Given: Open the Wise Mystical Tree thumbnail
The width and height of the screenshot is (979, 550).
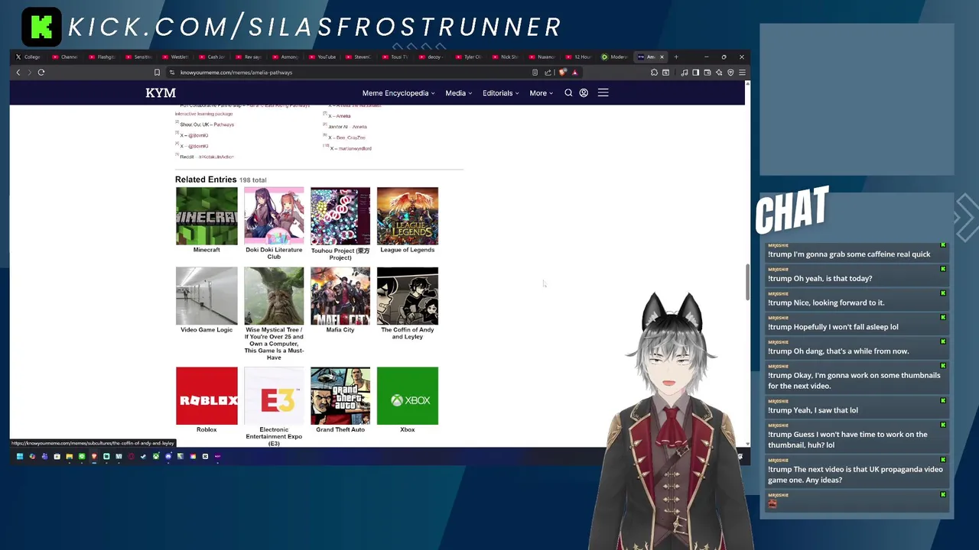Looking at the screenshot, I should tap(274, 296).
